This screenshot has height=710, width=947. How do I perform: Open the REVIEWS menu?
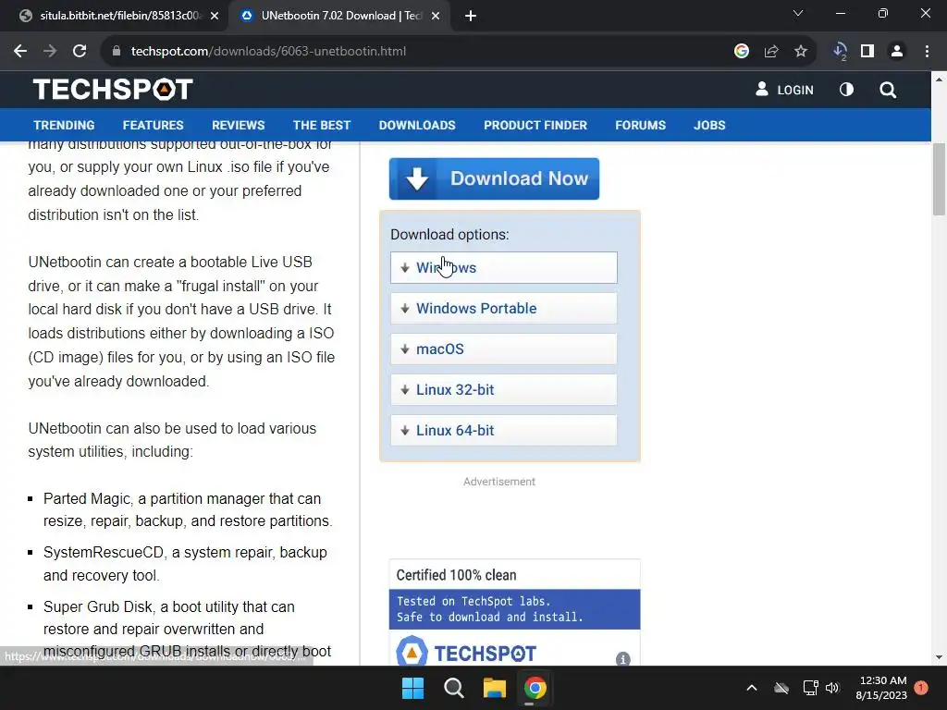[238, 125]
